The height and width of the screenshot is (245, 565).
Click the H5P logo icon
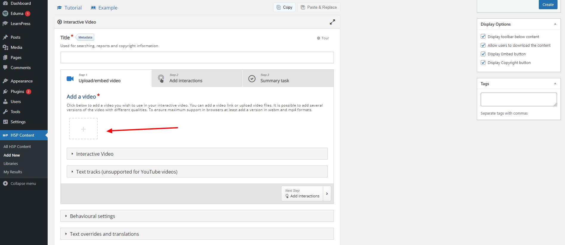(5, 135)
